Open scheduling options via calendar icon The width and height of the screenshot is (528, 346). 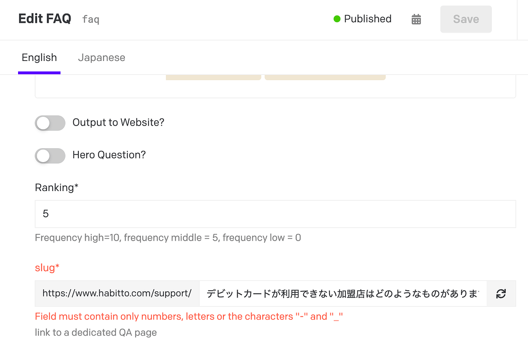(416, 19)
